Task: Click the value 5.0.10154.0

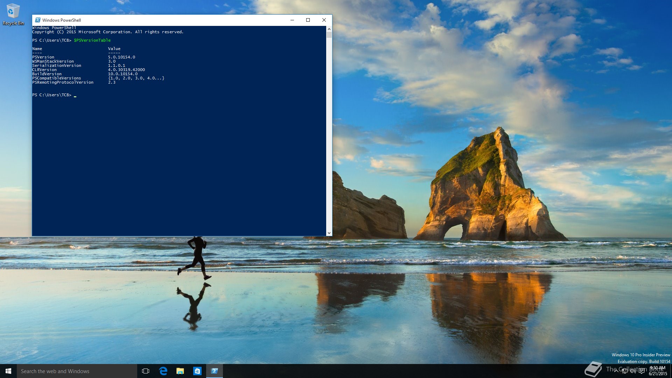Action: [121, 57]
